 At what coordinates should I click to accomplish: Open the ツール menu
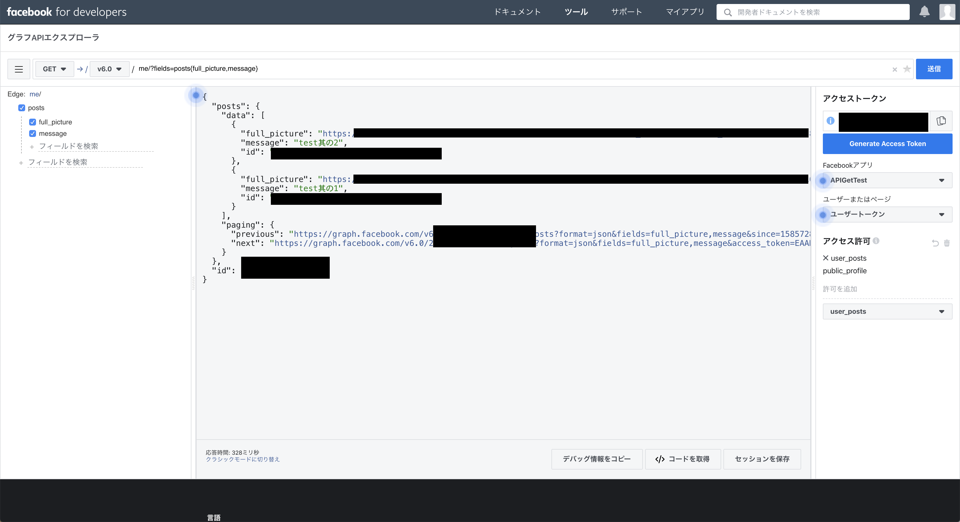[x=576, y=12]
